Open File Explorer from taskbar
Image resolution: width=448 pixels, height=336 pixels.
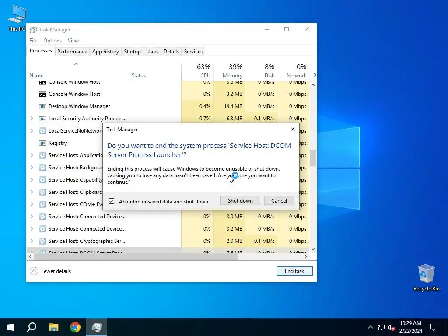[x=53, y=327]
